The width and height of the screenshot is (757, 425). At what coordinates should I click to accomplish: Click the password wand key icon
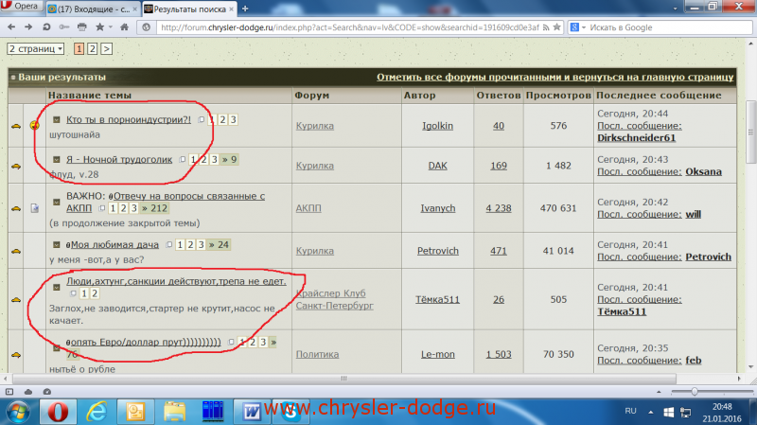coord(63,27)
